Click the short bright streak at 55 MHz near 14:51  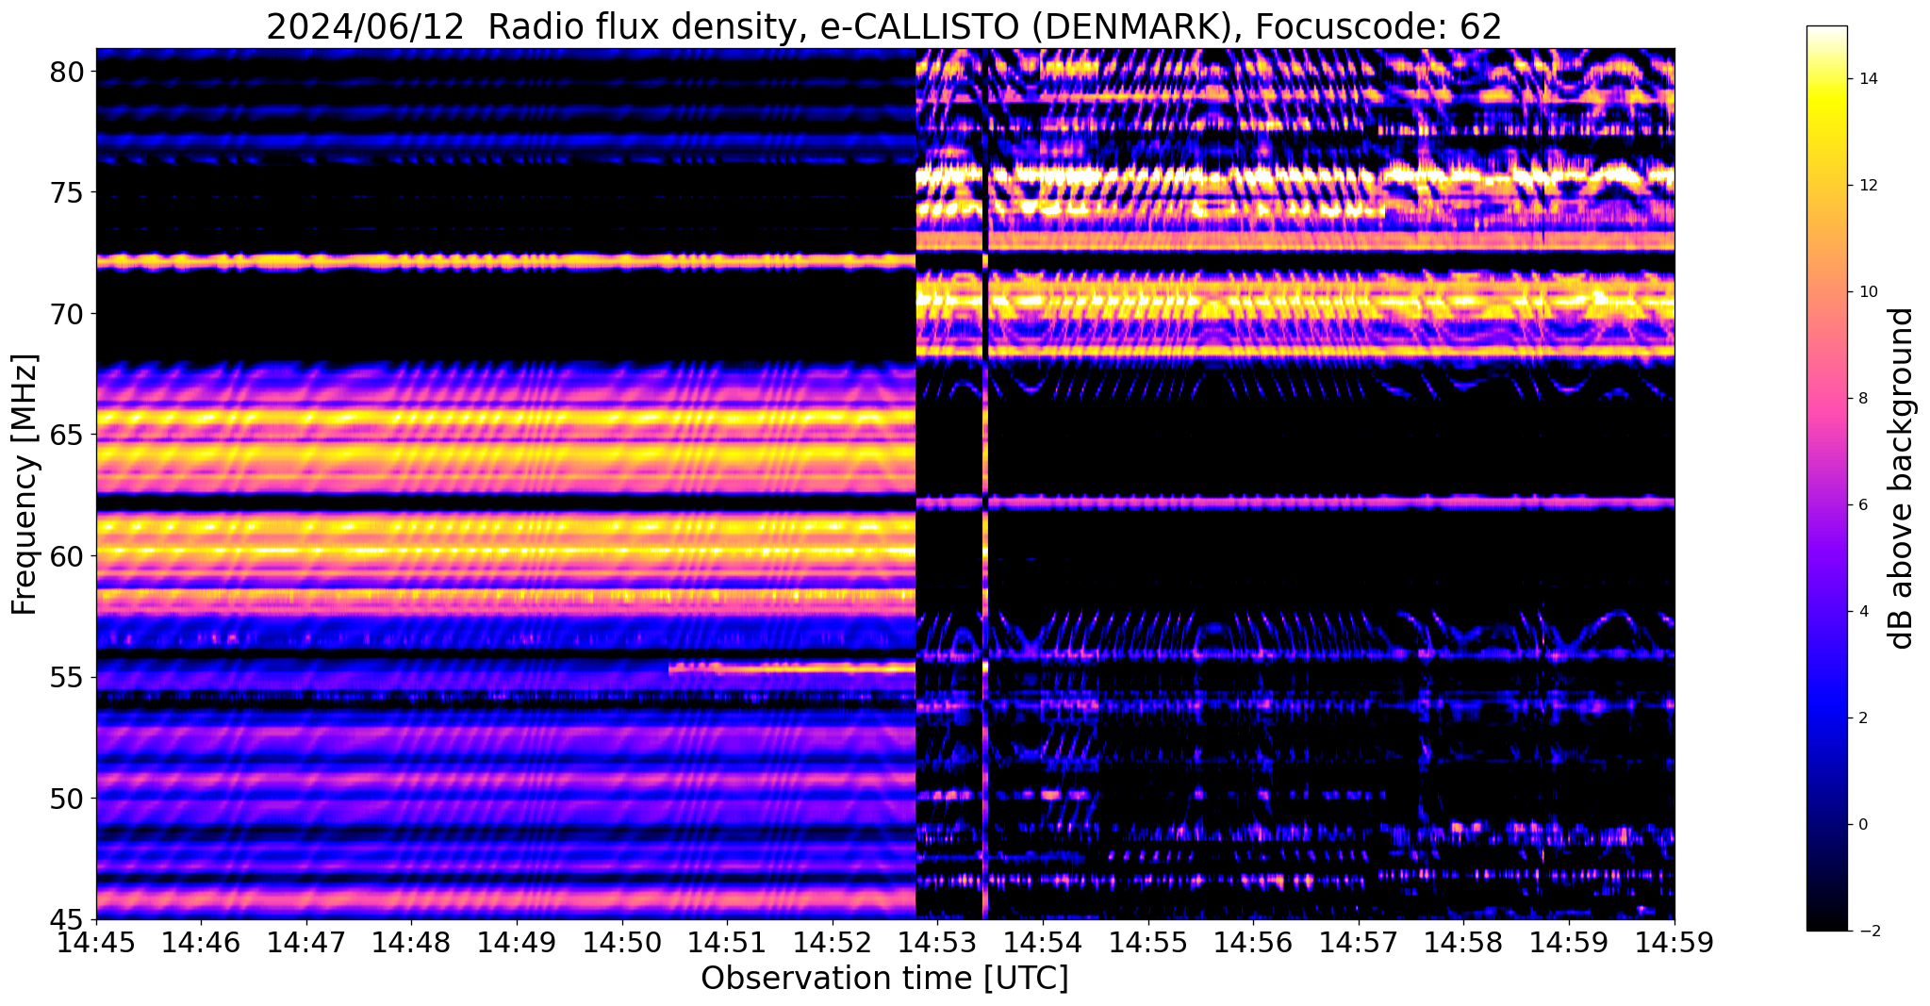click(792, 668)
